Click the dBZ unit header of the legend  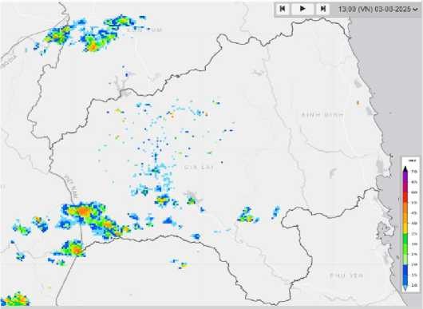coord(412,160)
